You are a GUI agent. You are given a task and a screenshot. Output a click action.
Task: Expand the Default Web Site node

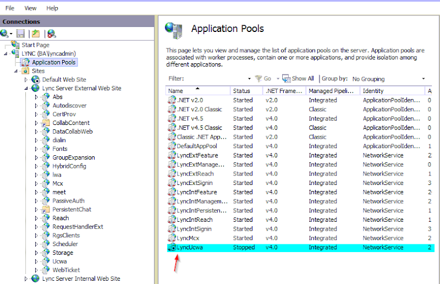pos(26,79)
